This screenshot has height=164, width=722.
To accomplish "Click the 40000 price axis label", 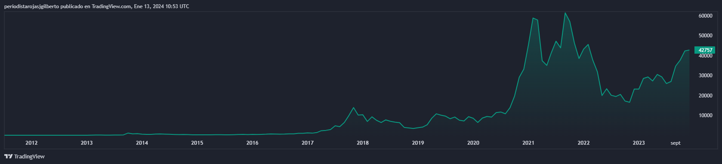I will tap(705, 56).
